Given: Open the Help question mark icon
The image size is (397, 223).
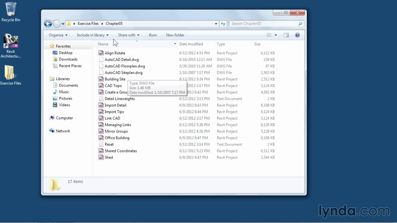Looking at the screenshot, I should pos(297,35).
